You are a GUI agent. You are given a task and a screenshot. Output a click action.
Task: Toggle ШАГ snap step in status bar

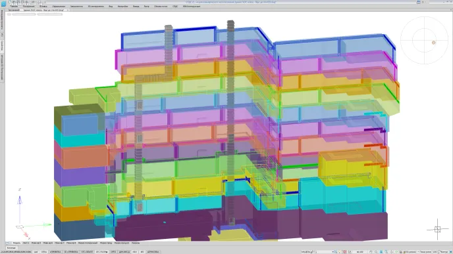pyautogui.click(x=36, y=251)
